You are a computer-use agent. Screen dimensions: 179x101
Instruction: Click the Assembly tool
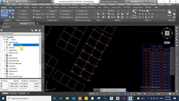pos(65,14)
